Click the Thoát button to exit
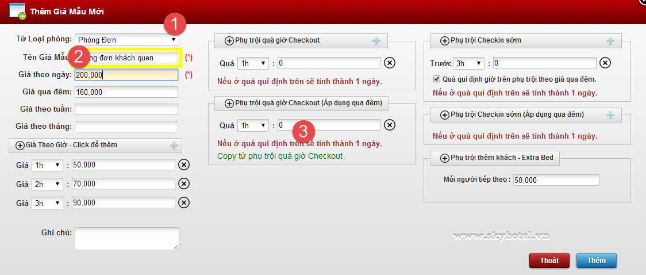 pyautogui.click(x=549, y=261)
